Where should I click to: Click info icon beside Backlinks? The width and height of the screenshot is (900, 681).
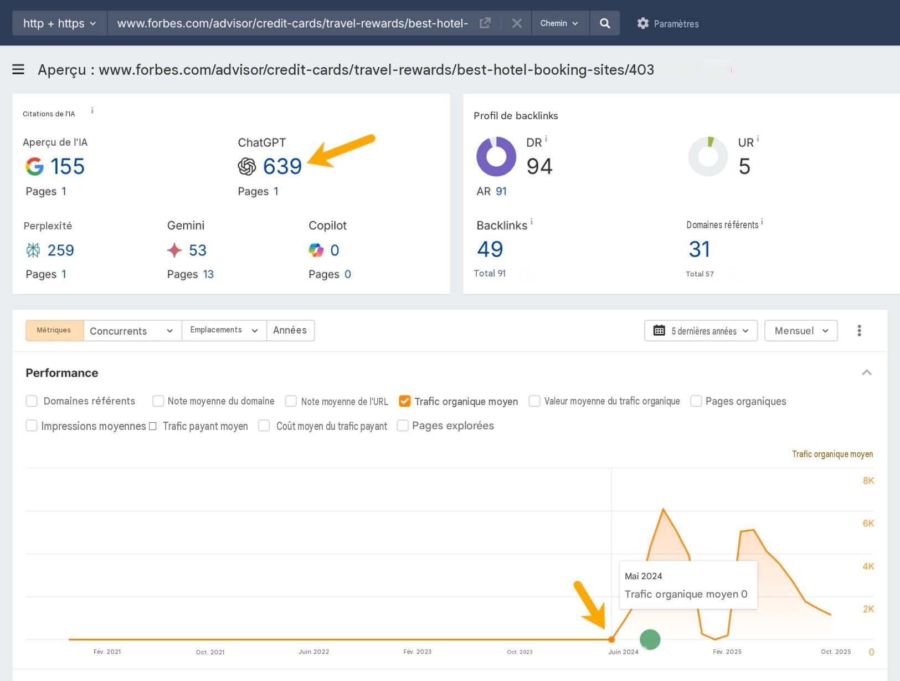pos(532,222)
